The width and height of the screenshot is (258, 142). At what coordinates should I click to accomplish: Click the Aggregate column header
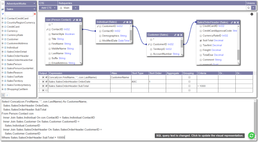click(x=174, y=73)
